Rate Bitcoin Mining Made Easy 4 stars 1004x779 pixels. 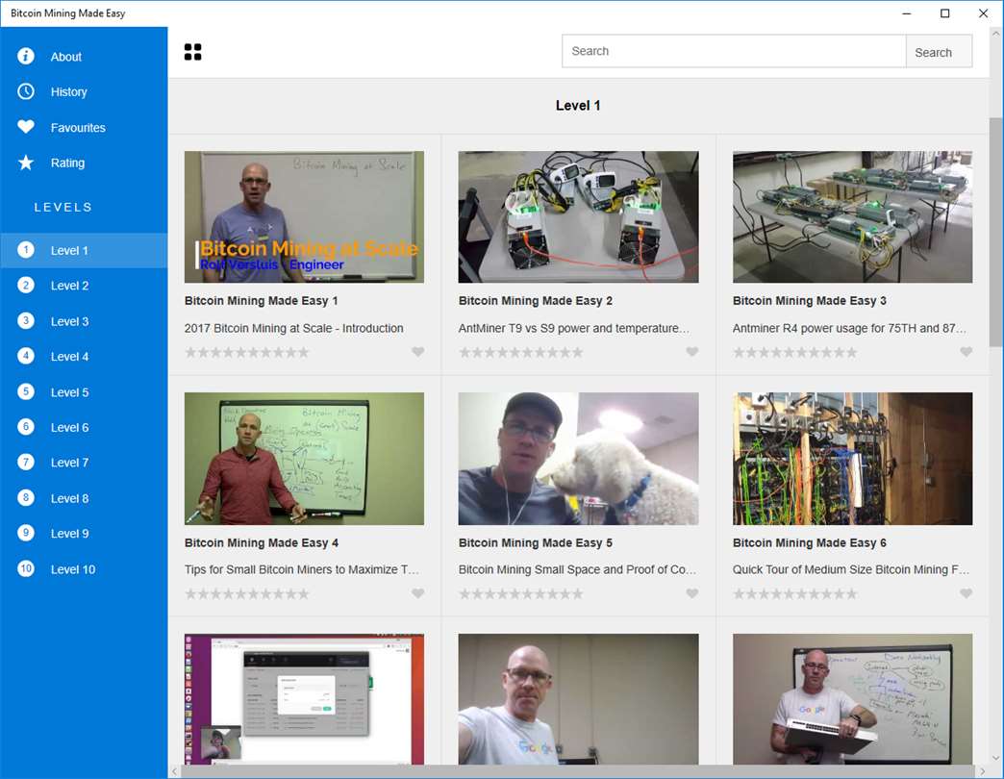[x=246, y=594]
